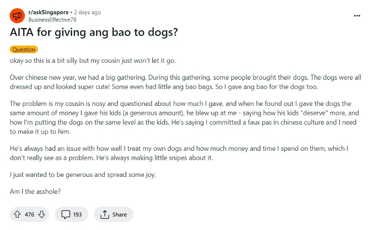Click the 476 vote score
Viewport: 368px width, 230px height.
click(29, 214)
